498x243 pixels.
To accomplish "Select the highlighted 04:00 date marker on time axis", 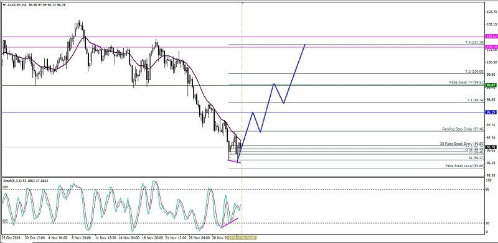I will [242, 237].
